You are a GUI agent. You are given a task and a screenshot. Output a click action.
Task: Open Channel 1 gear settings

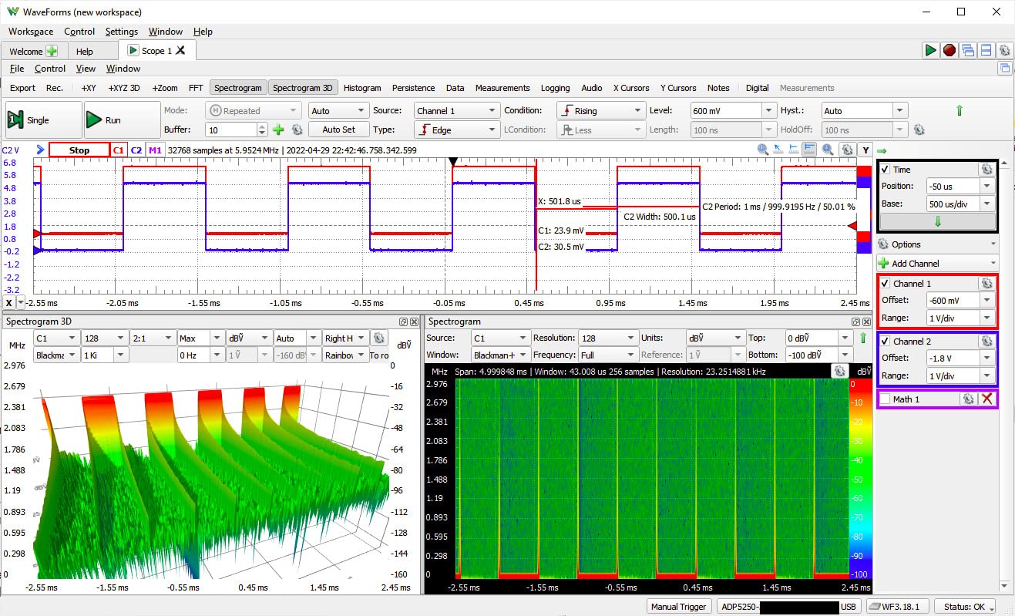[985, 283]
